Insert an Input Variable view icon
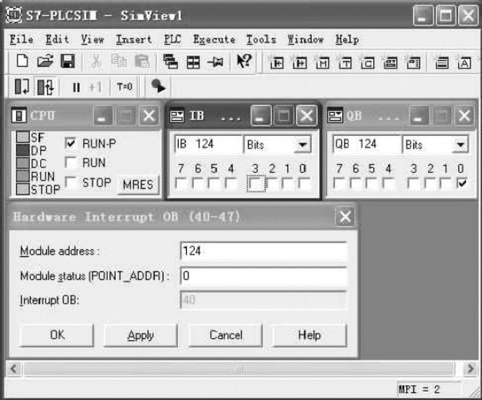This screenshot has height=400, width=482. pyautogui.click(x=277, y=63)
